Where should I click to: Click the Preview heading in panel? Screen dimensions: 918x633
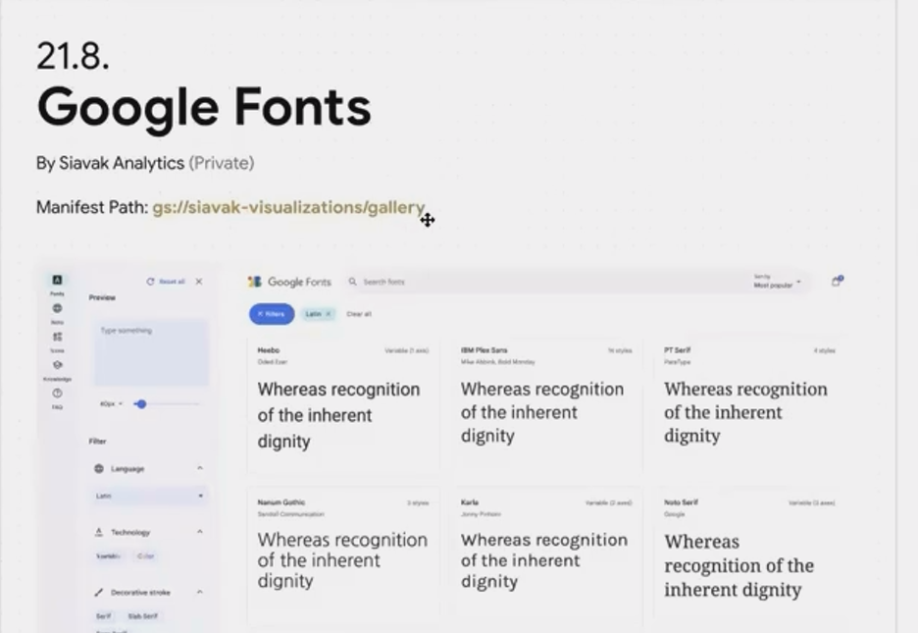(x=102, y=297)
